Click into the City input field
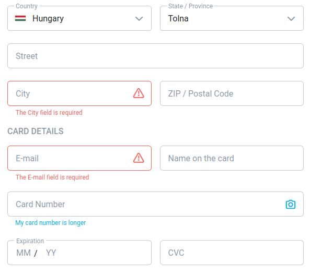The image size is (310, 274). pos(79,93)
